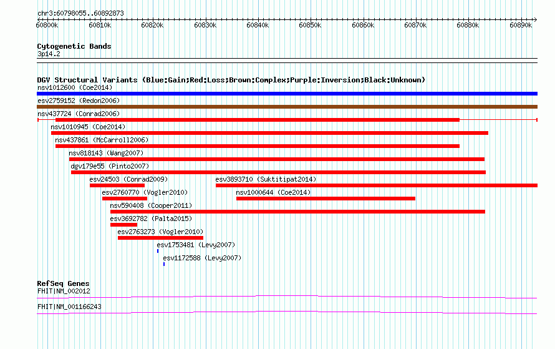The height and width of the screenshot is (349, 555).
Task: Click the nsv437724 (Conrad2006) label
Action: tap(79, 114)
